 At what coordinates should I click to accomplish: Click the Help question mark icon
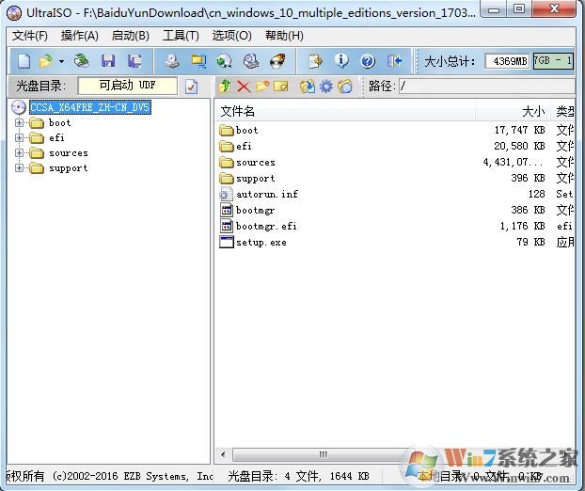point(368,61)
